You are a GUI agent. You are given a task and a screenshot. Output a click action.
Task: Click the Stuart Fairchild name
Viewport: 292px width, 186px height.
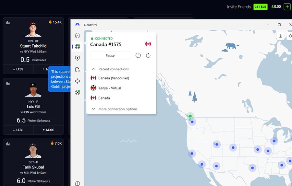33,46
